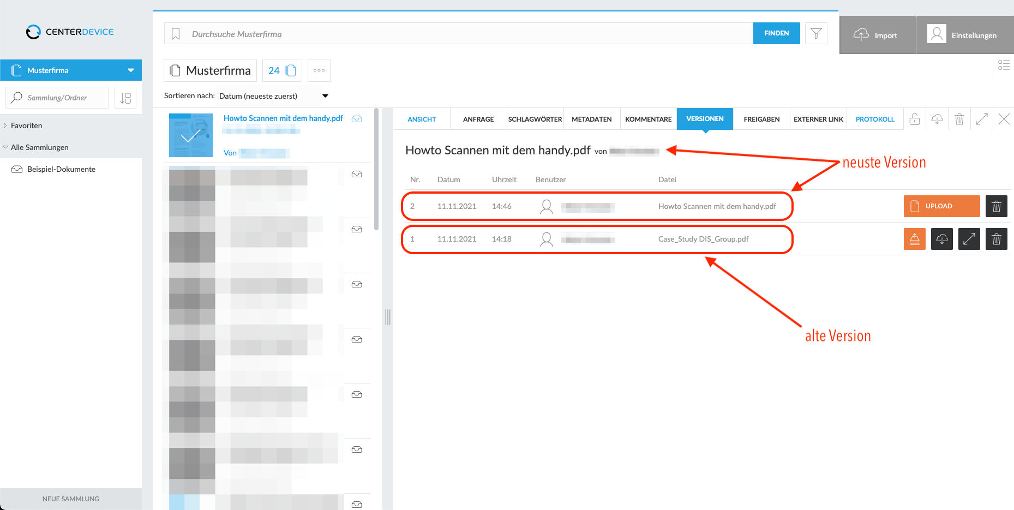Delete version 2 with the trash icon
The width and height of the screenshot is (1014, 510).
click(997, 206)
